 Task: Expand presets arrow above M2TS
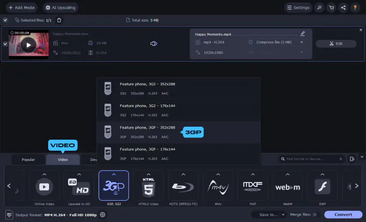pos(183,174)
